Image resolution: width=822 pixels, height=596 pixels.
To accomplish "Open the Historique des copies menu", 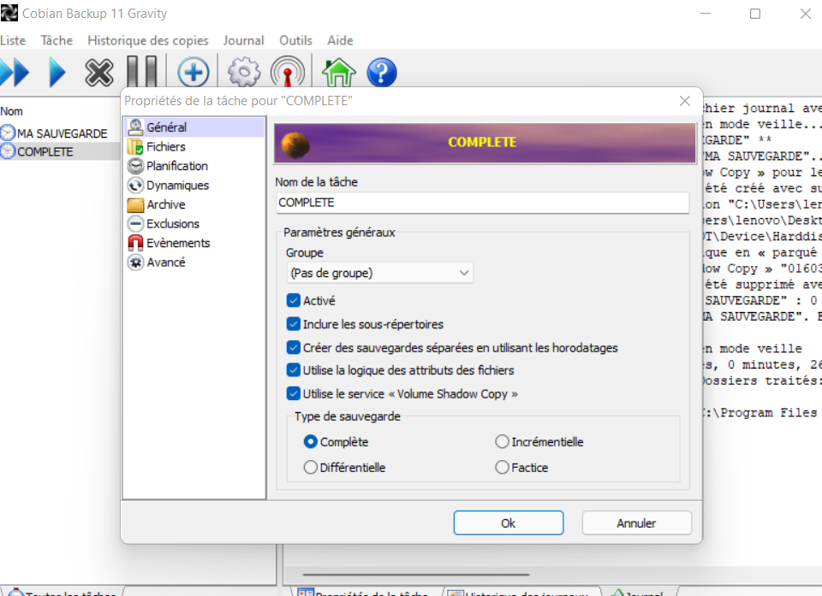I will pyautogui.click(x=148, y=40).
